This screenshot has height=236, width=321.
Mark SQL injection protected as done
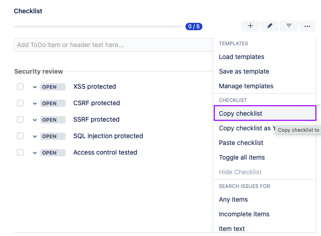point(20,136)
